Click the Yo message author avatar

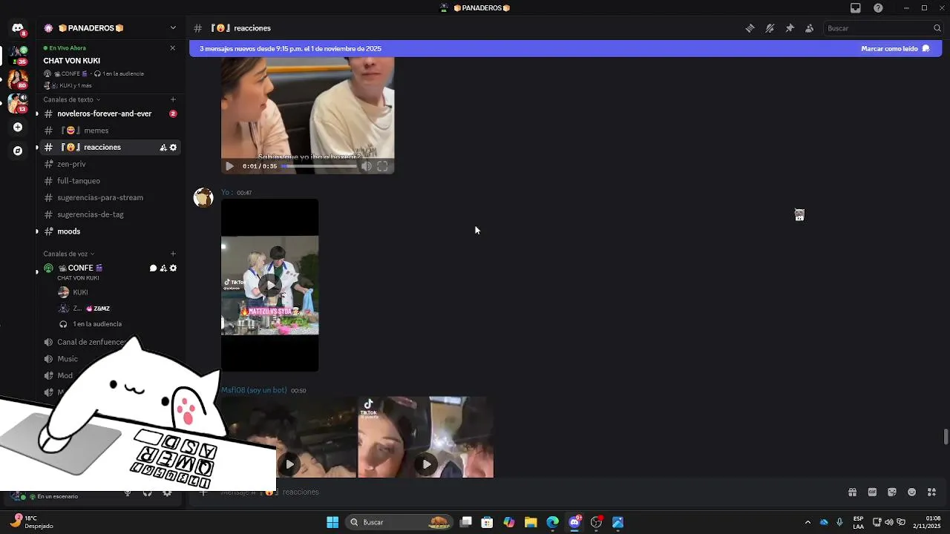tap(203, 197)
